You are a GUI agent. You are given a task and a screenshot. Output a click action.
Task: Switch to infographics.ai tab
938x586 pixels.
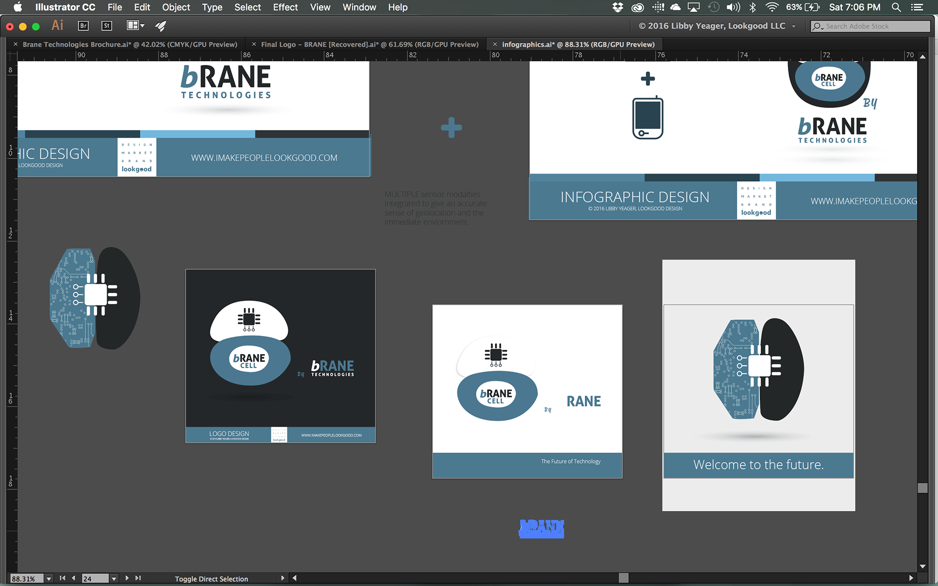[578, 44]
